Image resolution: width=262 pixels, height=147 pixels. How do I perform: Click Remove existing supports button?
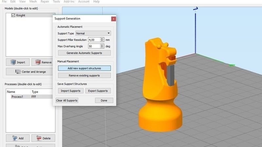84,75
